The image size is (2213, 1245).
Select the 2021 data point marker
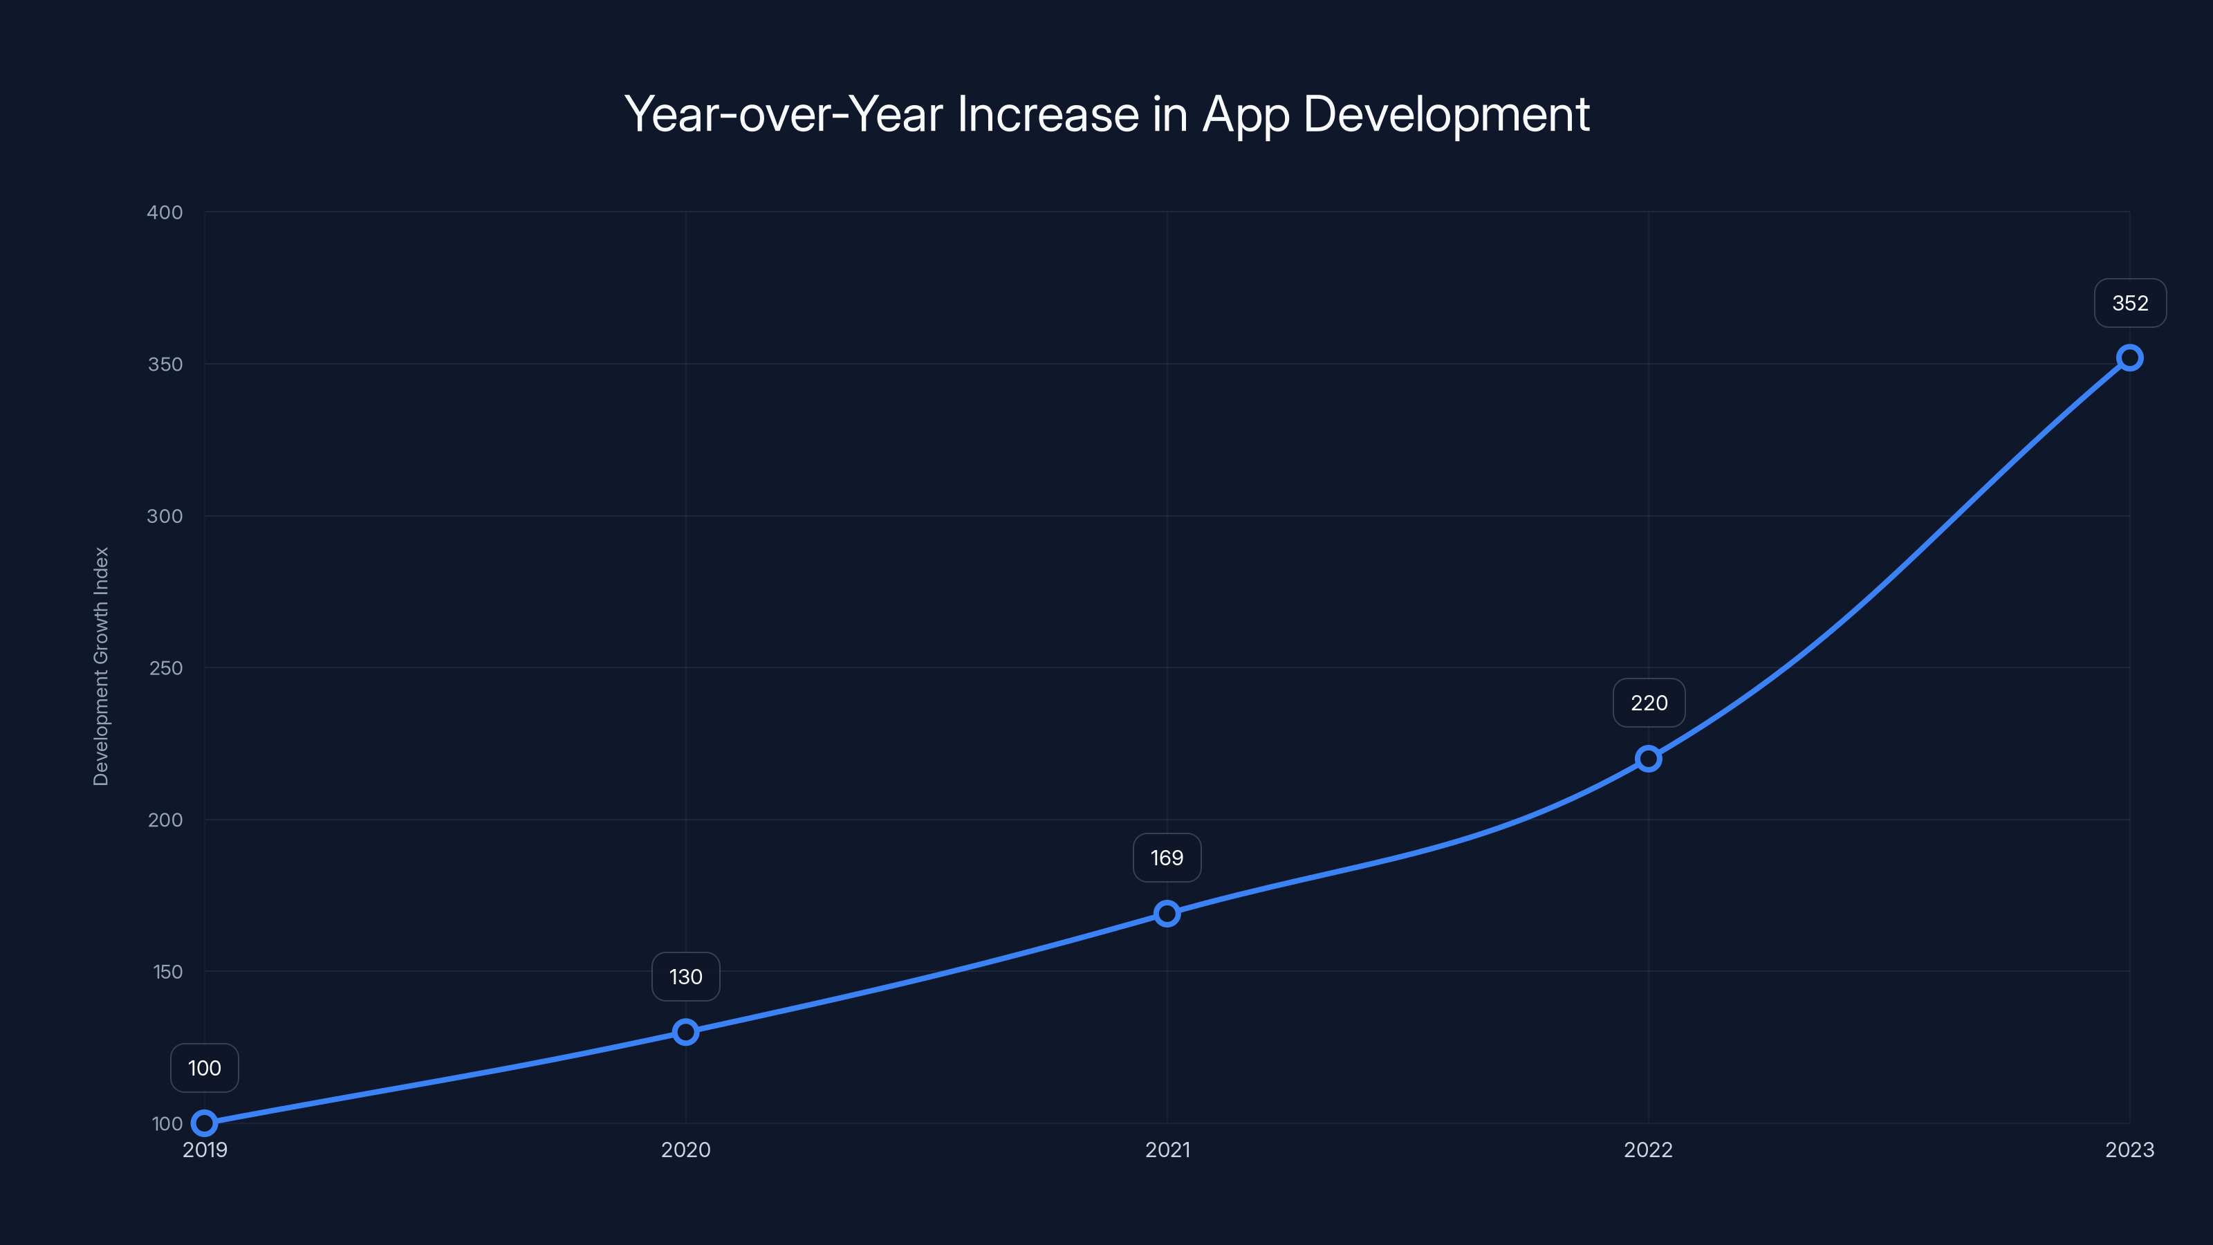pos(1167,913)
